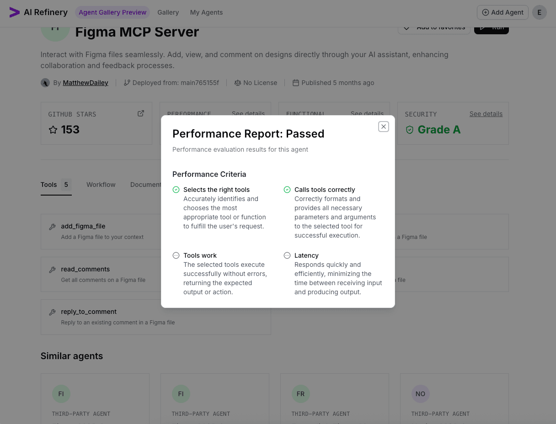
Task: Close the Performance Report dialog
Action: 384,127
